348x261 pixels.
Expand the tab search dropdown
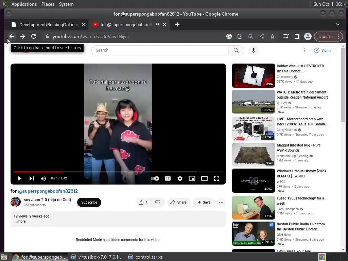click(x=338, y=24)
